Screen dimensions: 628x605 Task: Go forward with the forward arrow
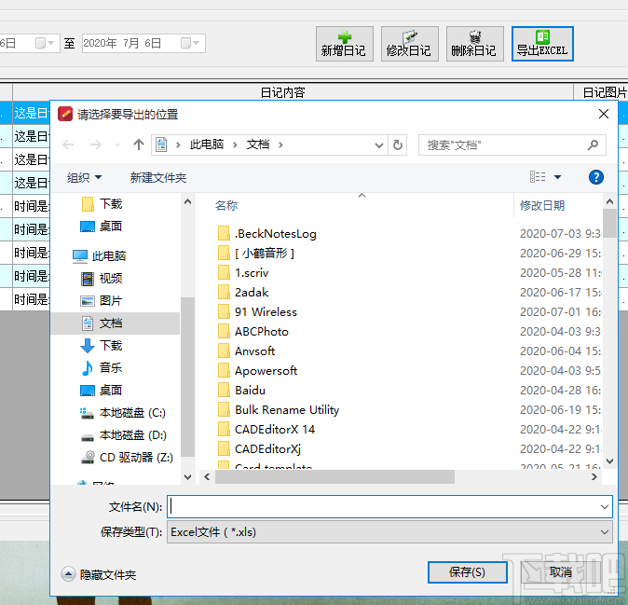(x=95, y=144)
